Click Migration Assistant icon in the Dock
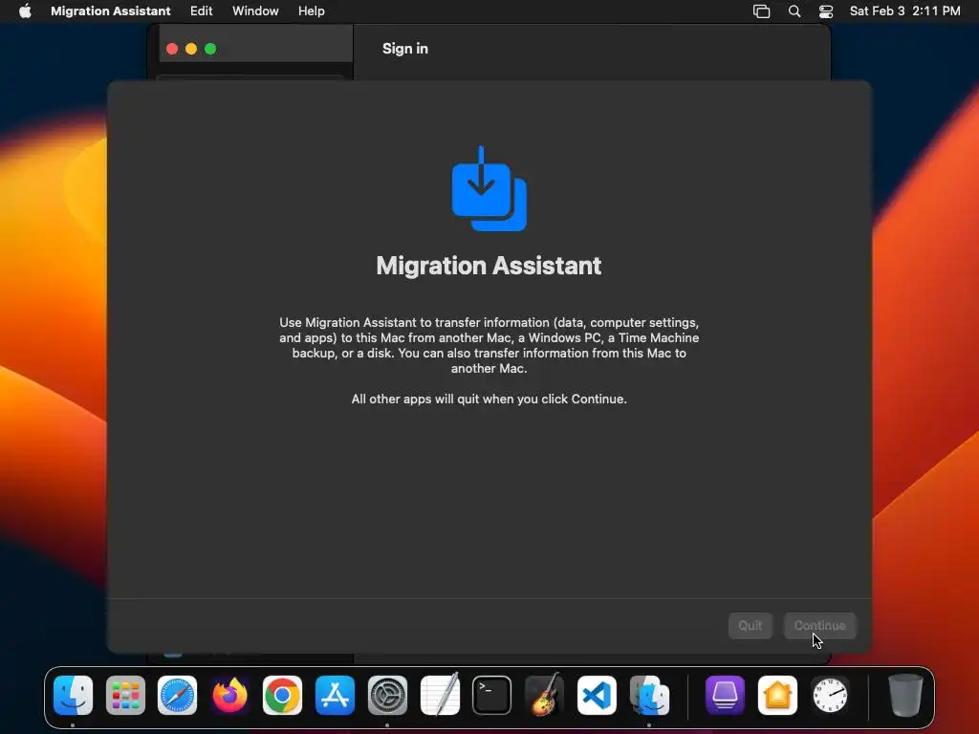Viewport: 979px width, 734px height. tap(649, 696)
